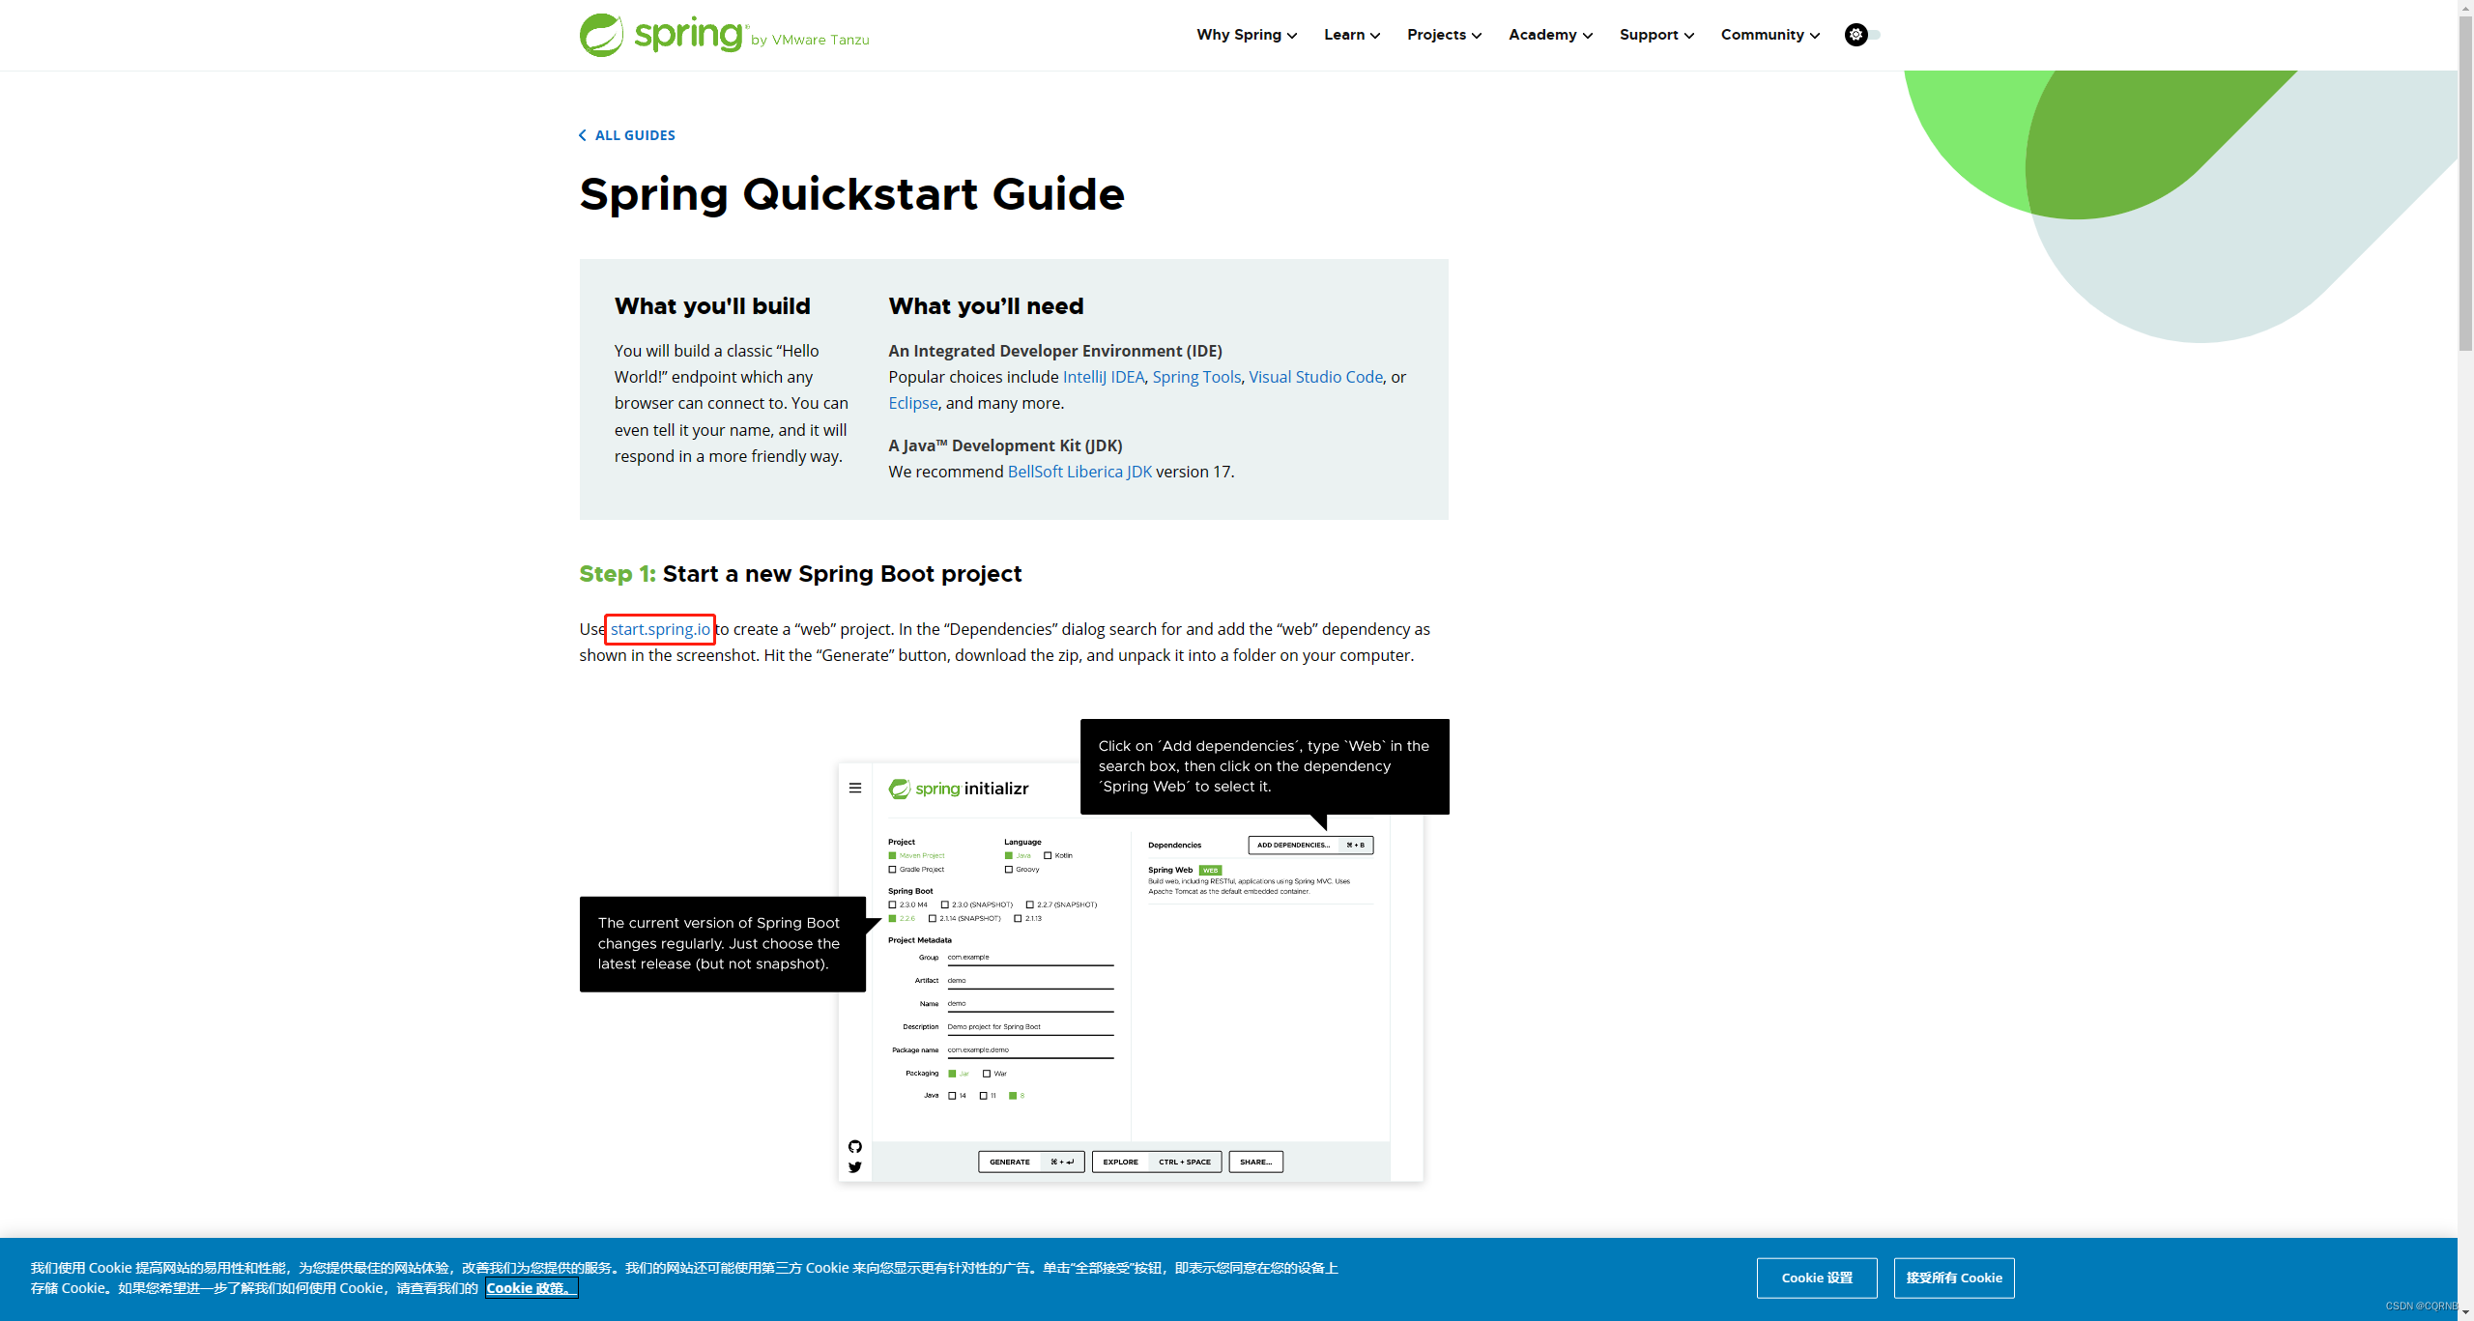Screen dimensions: 2474x1321
Task: Click the hamburger menu icon in initializr image
Action: tap(855, 788)
